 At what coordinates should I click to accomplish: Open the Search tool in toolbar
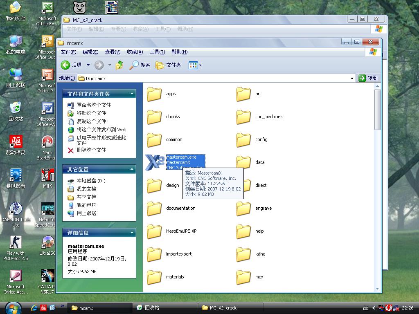click(x=140, y=65)
